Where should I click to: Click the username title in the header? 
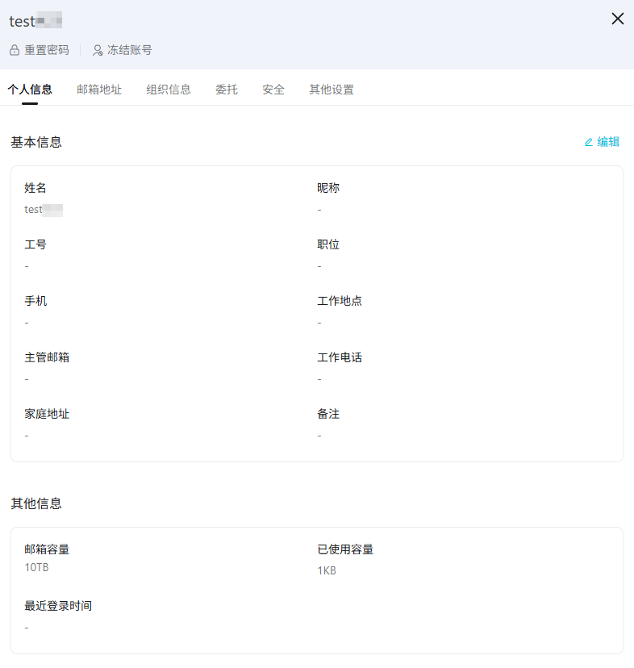click(35, 21)
